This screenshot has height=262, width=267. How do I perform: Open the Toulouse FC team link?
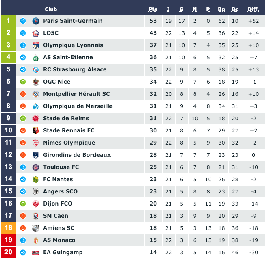[61, 167]
